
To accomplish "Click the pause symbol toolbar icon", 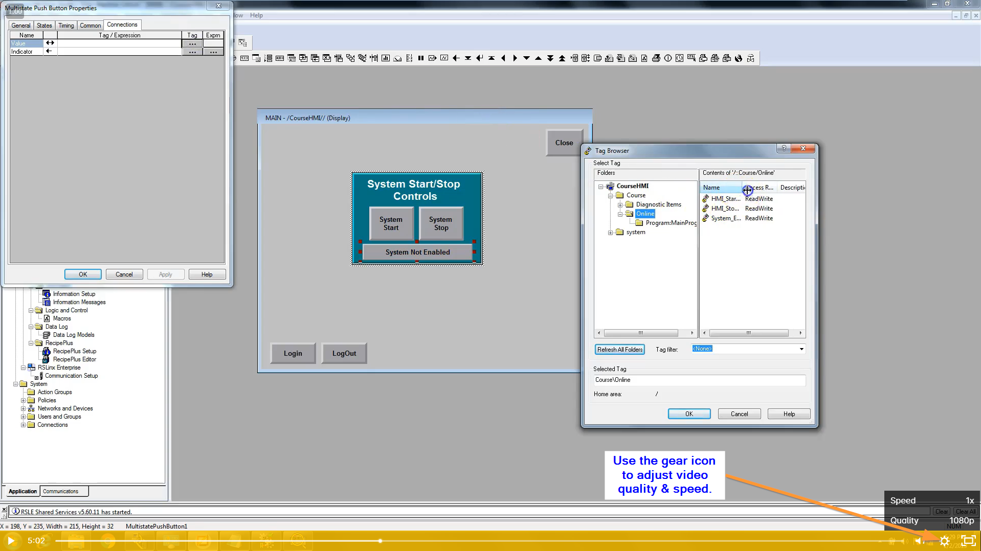I will pyautogui.click(x=420, y=58).
